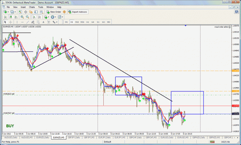Screen dimensions: 241x145
Task: Select the MN timeframe
Action: [x=109, y=22]
